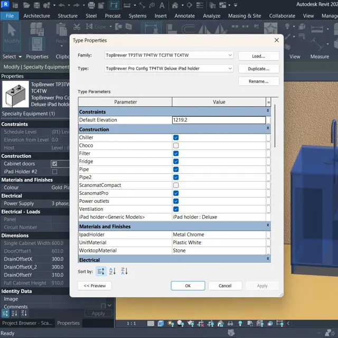The height and width of the screenshot is (338, 338).
Task: Toggle Shadows icon in view control bar
Action: tap(181, 323)
